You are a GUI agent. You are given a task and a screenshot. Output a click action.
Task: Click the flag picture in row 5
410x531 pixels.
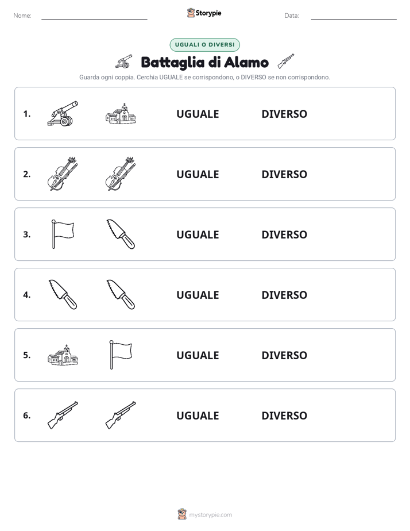[121, 355]
